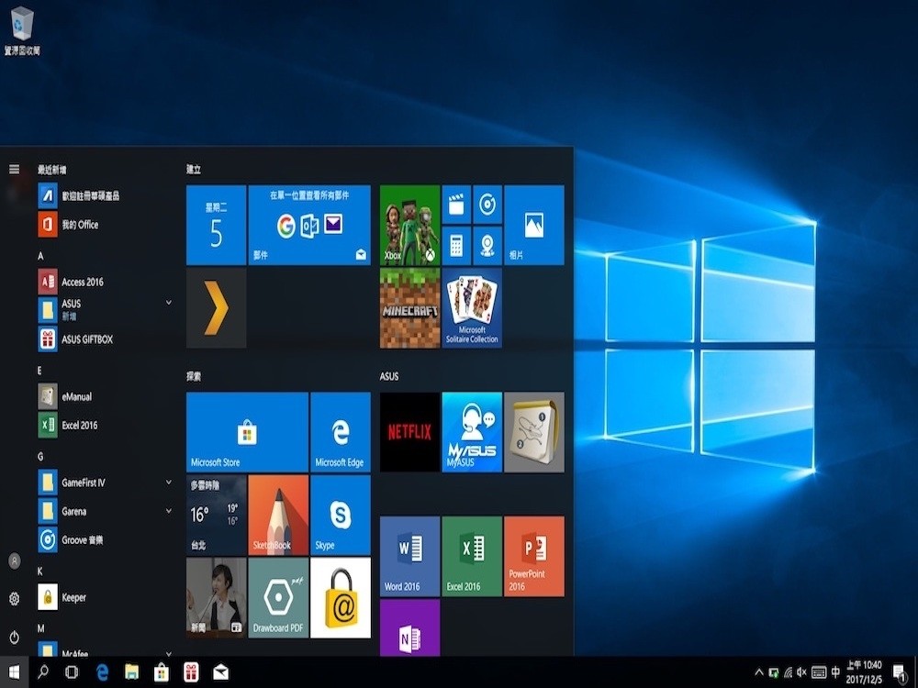Expand the ASUS folder in app list
Viewport: 918px width, 688px height.
169,303
